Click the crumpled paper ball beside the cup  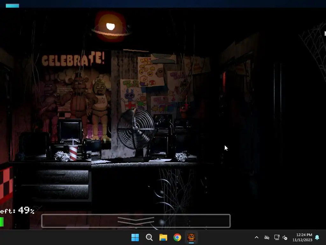[x=62, y=156]
